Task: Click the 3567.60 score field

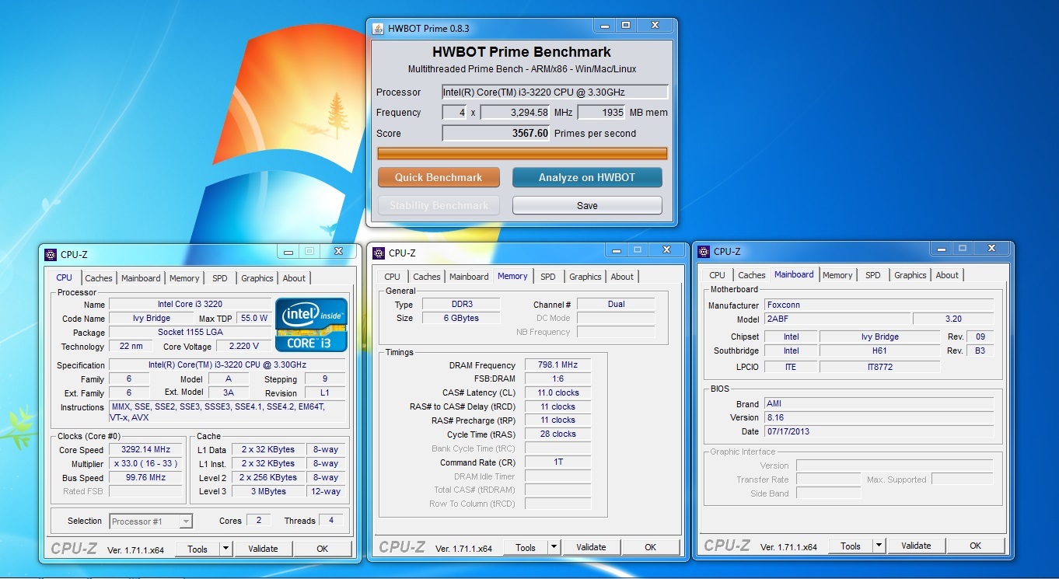Action: point(496,133)
